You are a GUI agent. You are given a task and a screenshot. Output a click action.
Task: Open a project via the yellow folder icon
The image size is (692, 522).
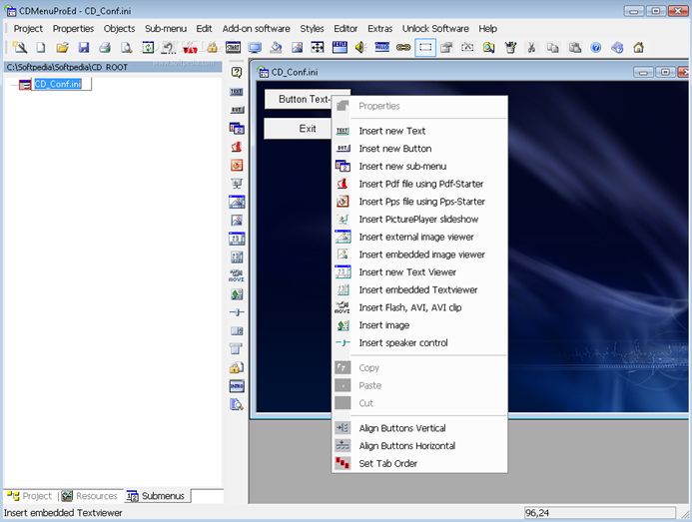[62, 47]
